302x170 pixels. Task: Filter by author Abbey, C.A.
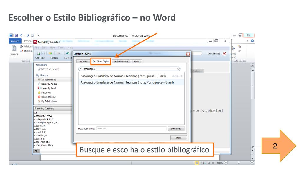40,129
